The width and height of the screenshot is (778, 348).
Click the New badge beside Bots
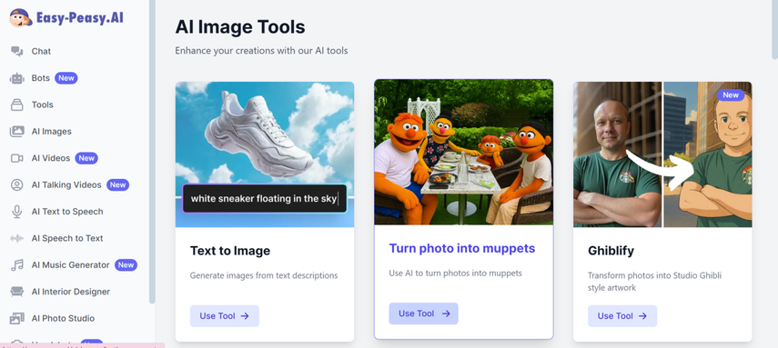(x=66, y=78)
